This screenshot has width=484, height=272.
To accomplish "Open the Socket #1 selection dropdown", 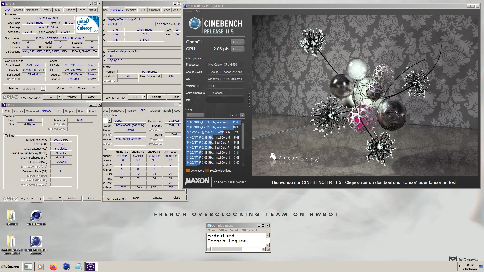I will 43,88.
